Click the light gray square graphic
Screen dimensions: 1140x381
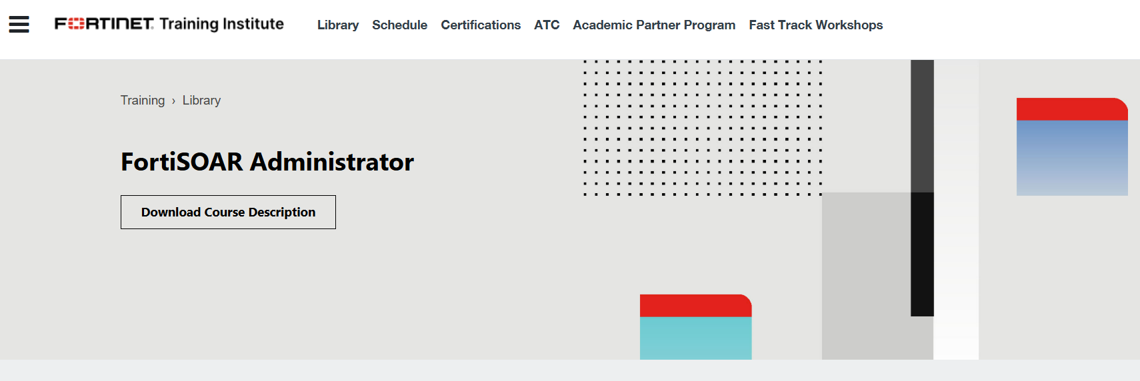click(x=867, y=276)
